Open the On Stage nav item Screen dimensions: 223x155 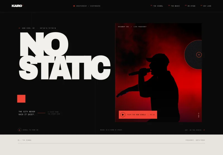click(190, 6)
